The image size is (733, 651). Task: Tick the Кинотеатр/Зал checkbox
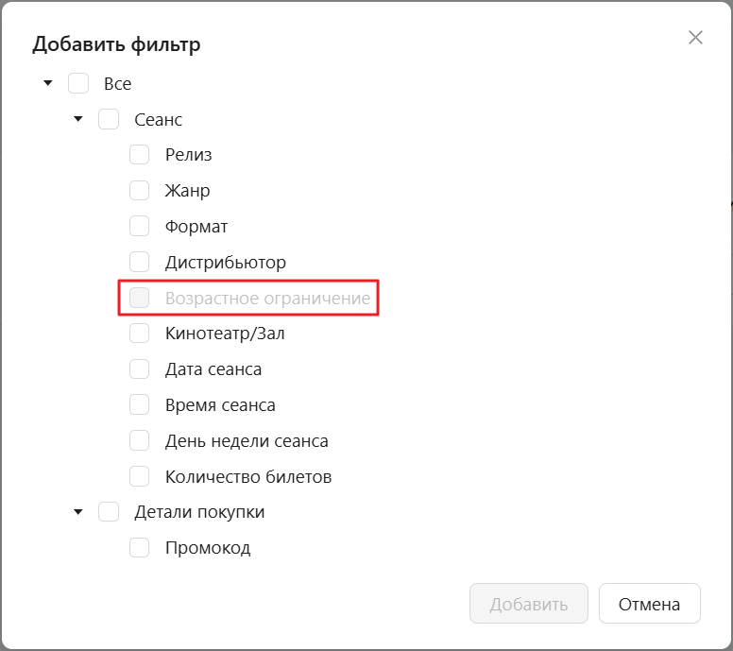coord(139,334)
